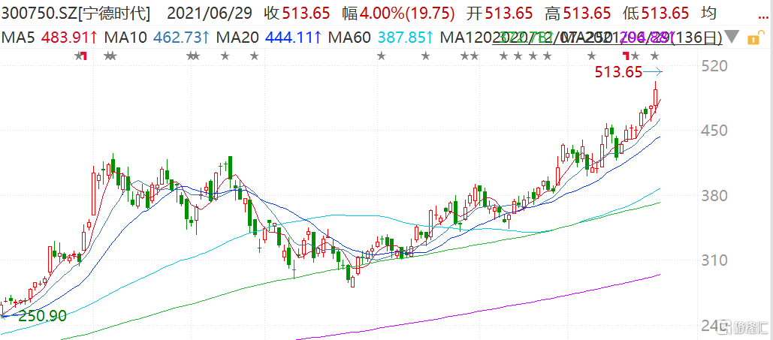Click the 均 average label in header
This screenshot has height=340, width=773.
point(708,14)
